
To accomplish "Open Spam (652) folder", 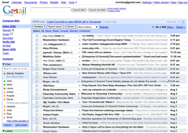I will 9,49.
